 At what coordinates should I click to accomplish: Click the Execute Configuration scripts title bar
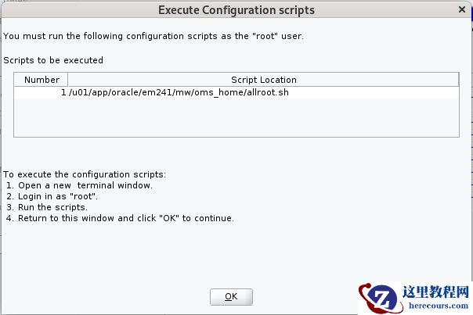coord(235,10)
